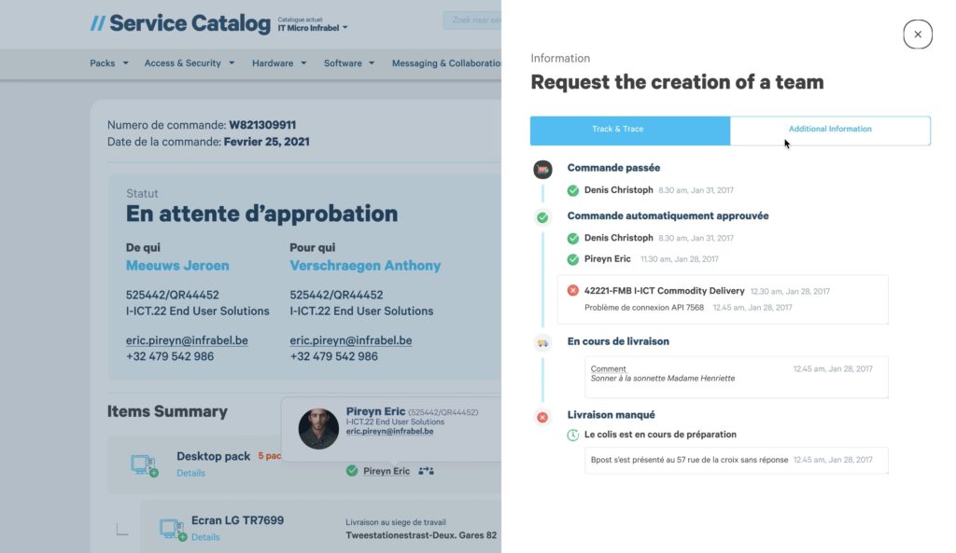Click the red cross icon beside Livraison manqué
956x553 pixels.
(542, 417)
